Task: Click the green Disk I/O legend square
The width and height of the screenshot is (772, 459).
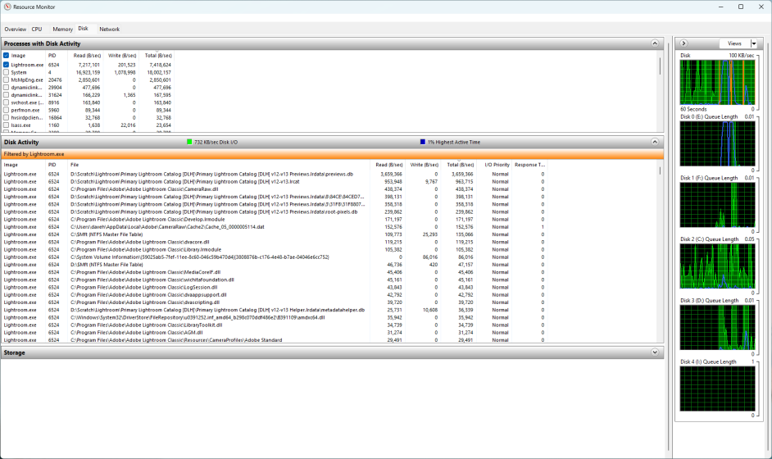Action: coord(189,142)
